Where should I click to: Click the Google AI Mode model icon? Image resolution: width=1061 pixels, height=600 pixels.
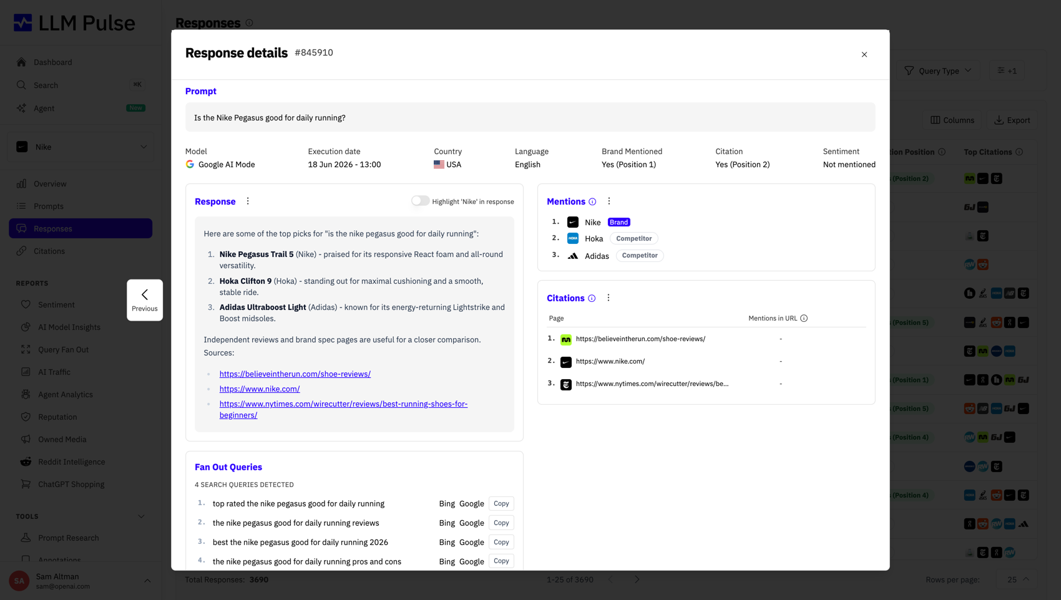[190, 165]
